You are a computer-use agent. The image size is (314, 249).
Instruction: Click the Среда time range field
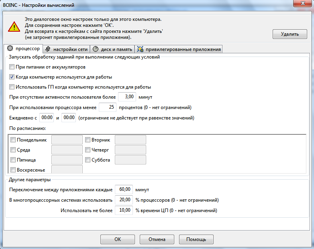click(x=67, y=150)
